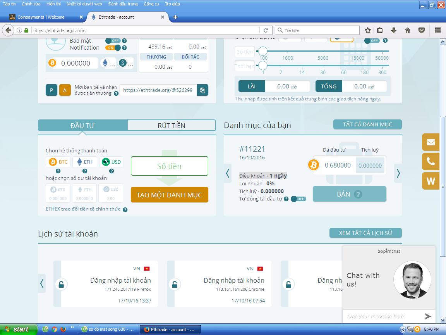Show previous portfolio with left chevron
The height and width of the screenshot is (335, 446).
[228, 173]
